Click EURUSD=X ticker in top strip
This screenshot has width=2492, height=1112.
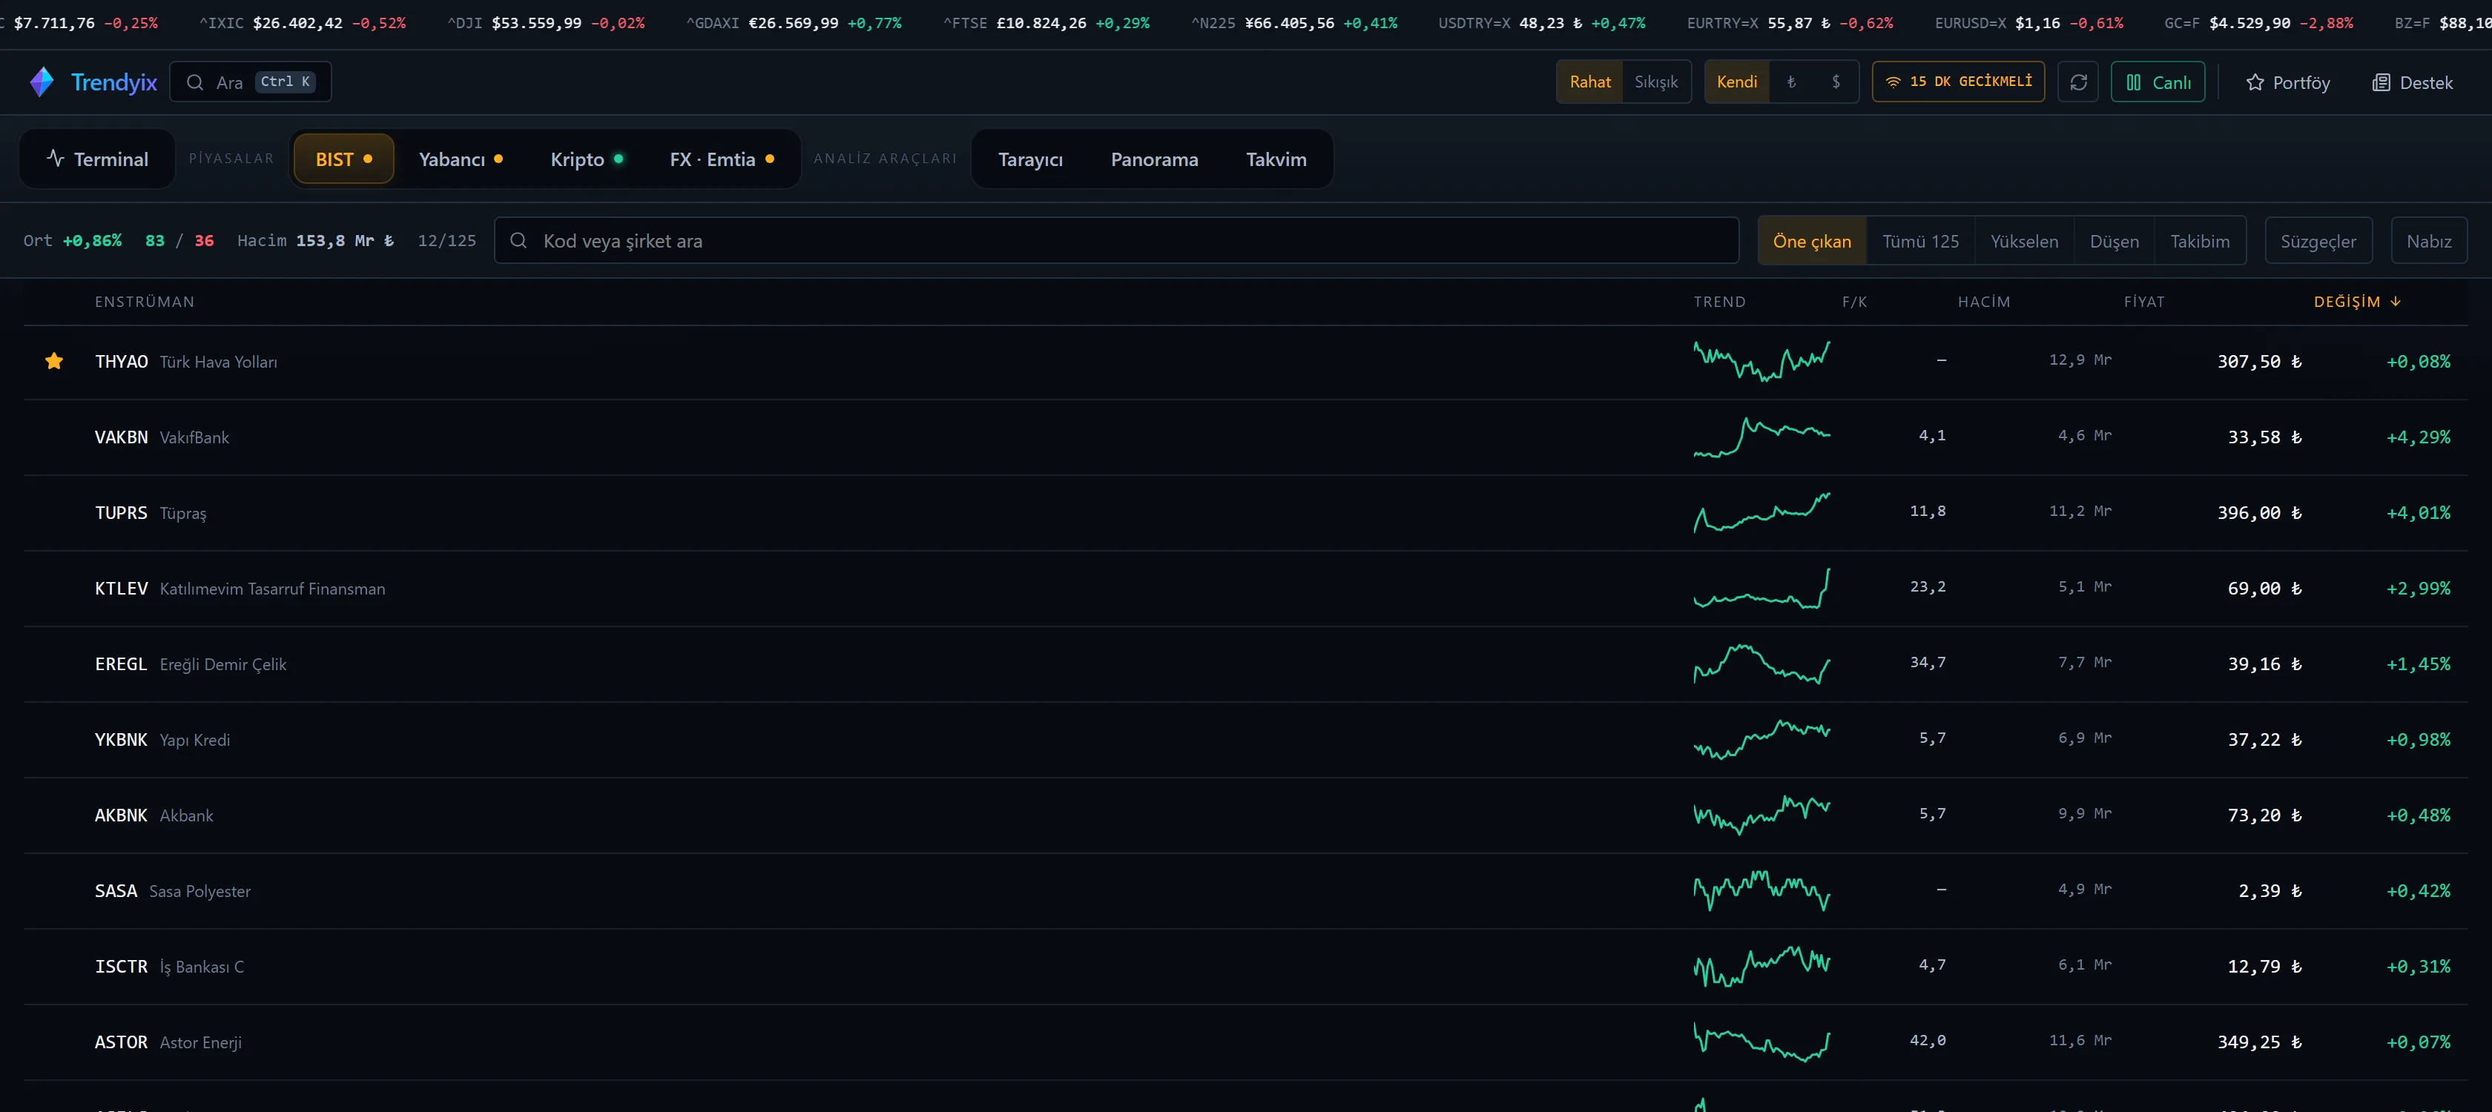pyautogui.click(x=2028, y=23)
